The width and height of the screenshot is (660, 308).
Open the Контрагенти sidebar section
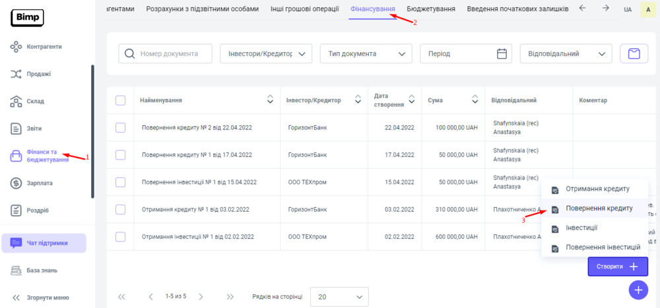click(x=44, y=47)
